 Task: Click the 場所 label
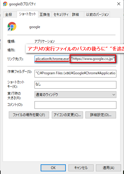click(11, 50)
